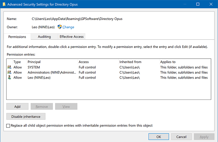Click the View button
The height and width of the screenshot is (142, 218).
(x=66, y=106)
